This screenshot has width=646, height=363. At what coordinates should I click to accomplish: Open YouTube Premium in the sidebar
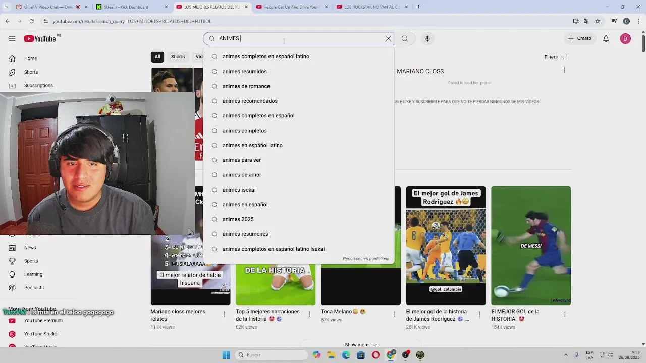pyautogui.click(x=43, y=321)
